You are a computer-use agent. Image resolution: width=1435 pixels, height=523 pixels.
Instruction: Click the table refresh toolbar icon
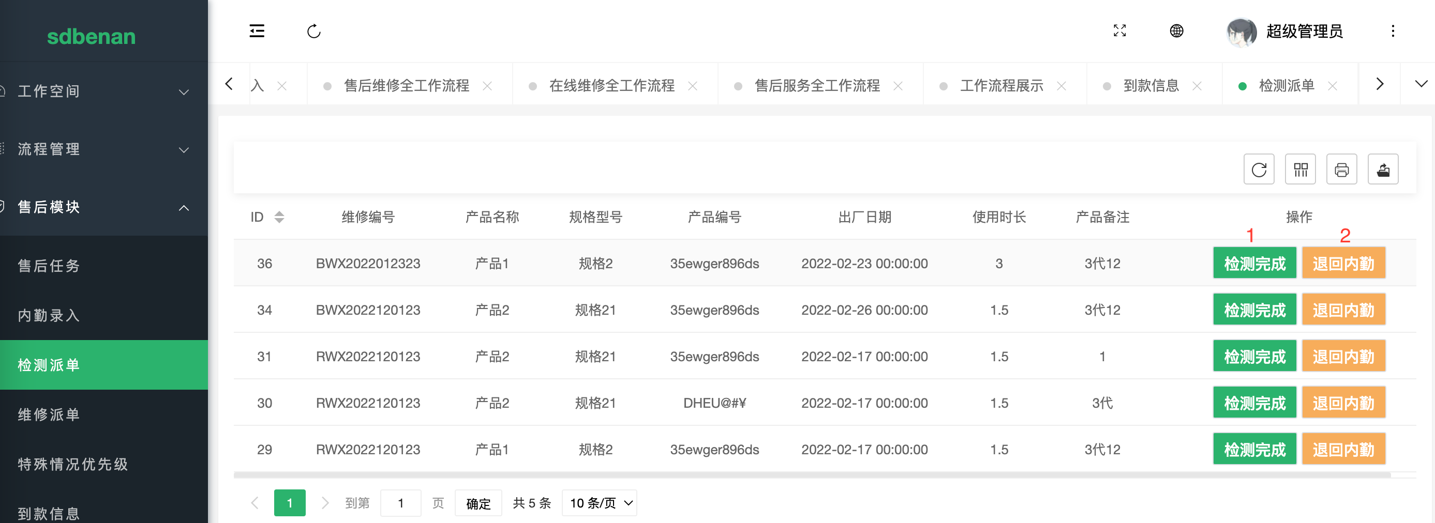[x=1259, y=169]
